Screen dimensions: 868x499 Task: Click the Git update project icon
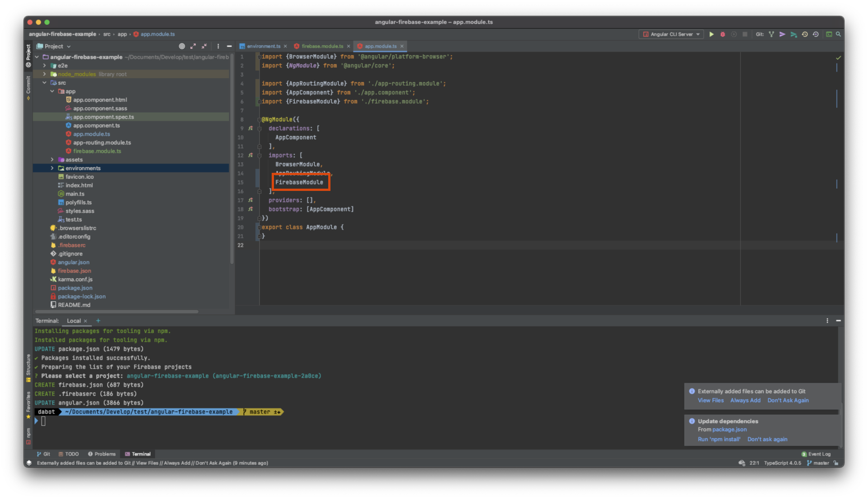click(771, 34)
